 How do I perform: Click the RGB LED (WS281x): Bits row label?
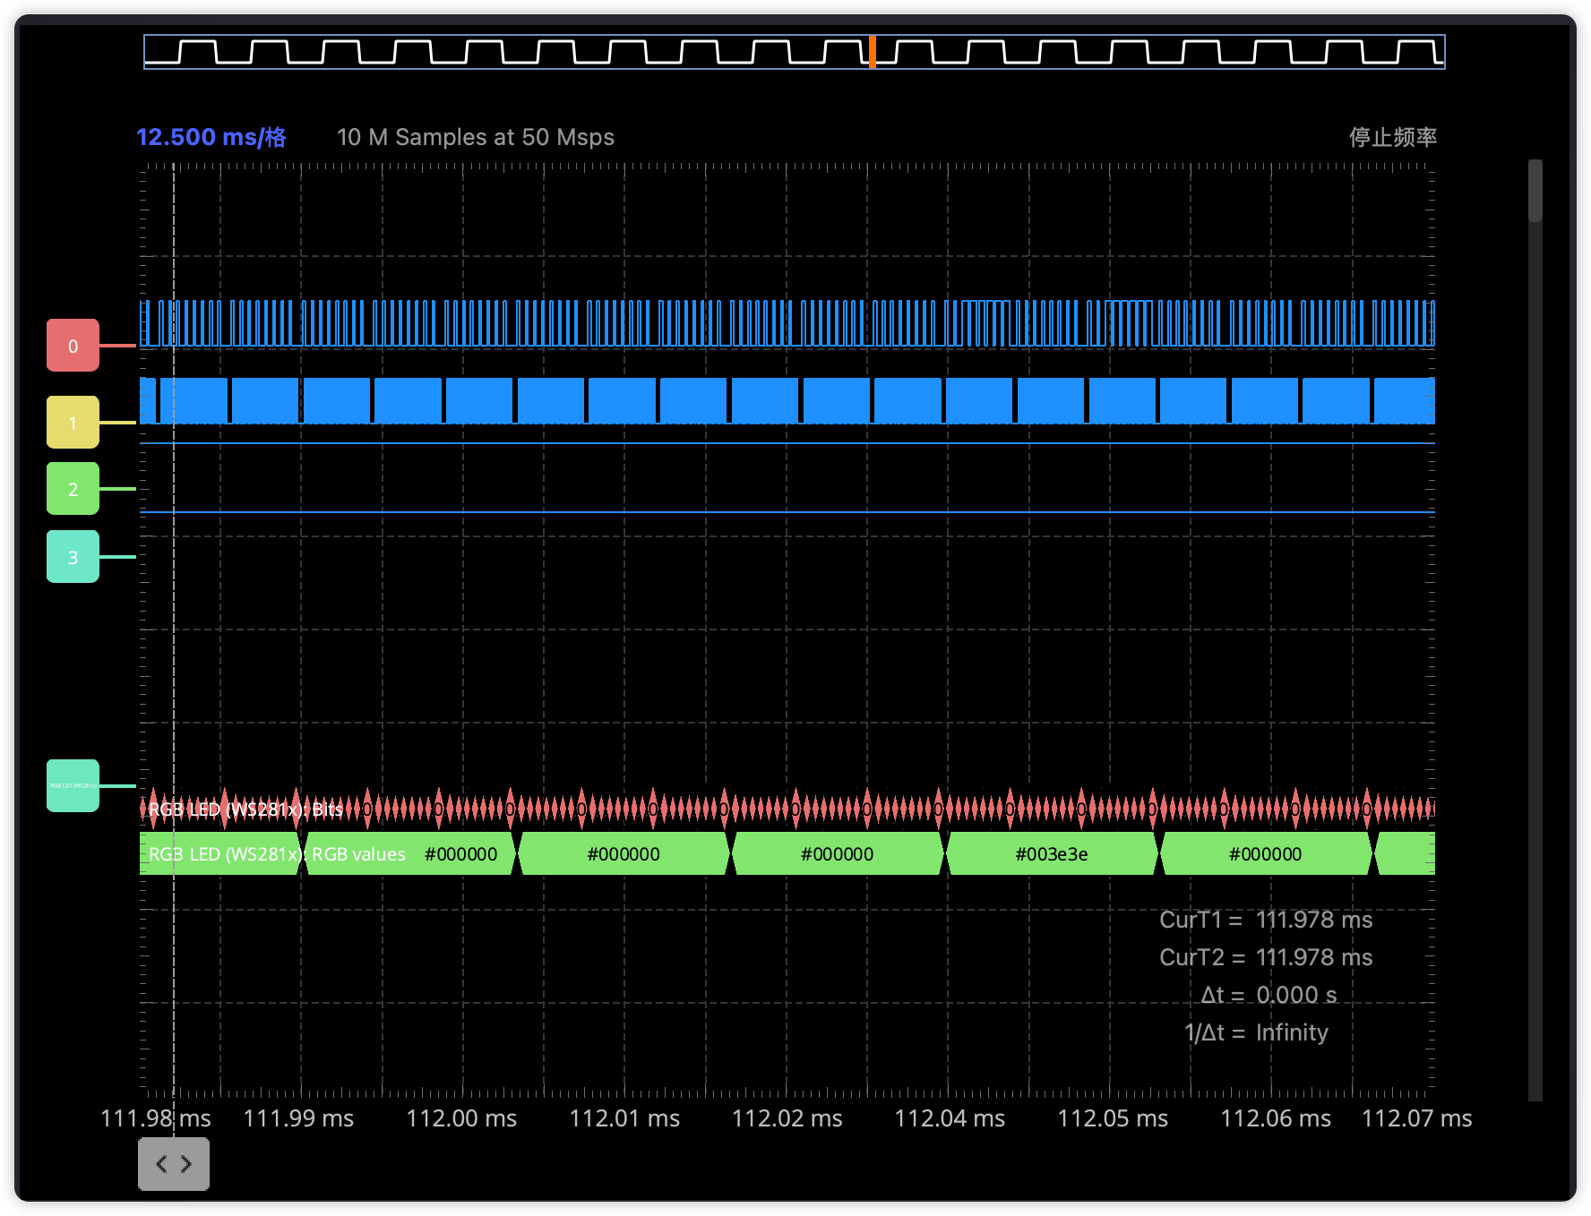point(245,809)
